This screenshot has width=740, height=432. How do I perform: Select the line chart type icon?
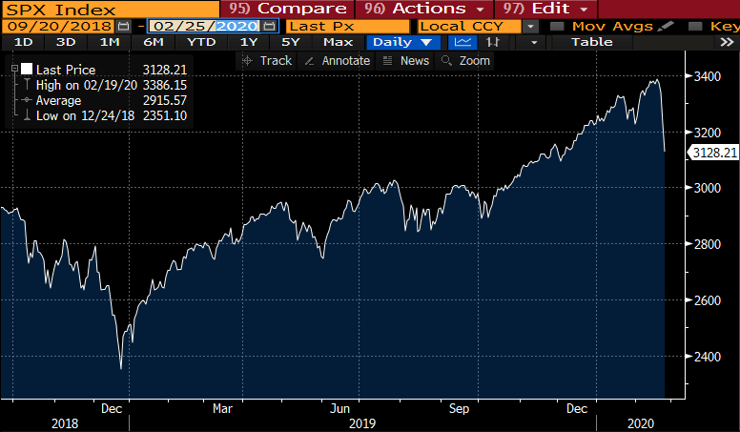pos(463,42)
